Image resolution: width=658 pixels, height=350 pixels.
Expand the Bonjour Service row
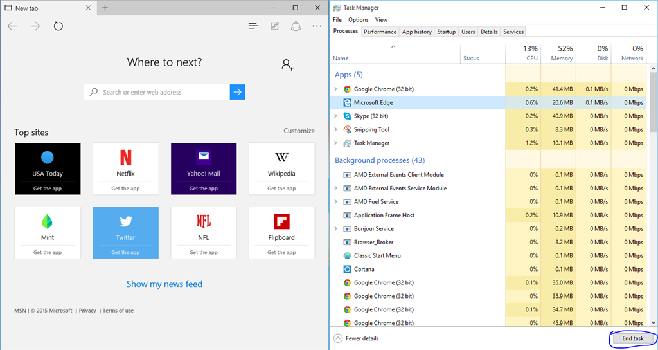coord(335,228)
